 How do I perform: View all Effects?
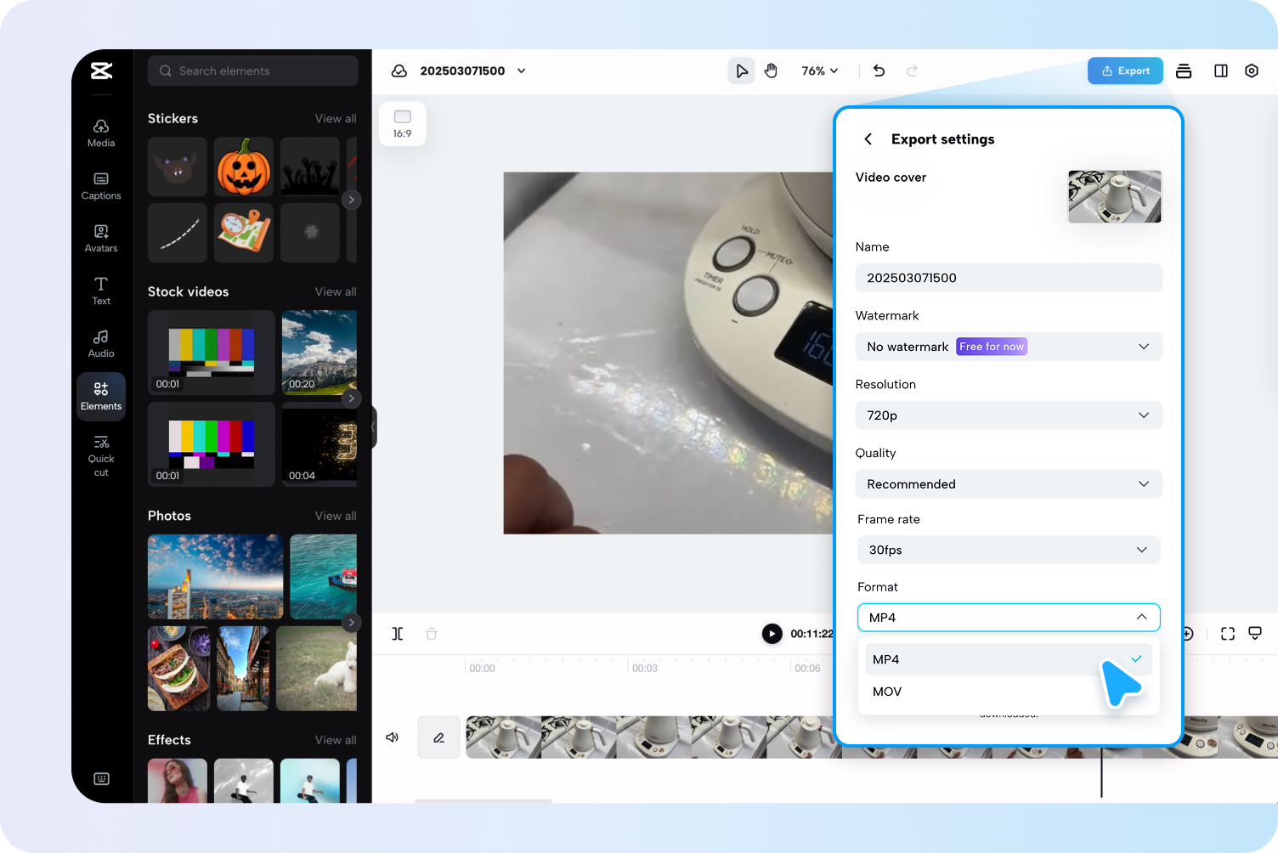[336, 741]
